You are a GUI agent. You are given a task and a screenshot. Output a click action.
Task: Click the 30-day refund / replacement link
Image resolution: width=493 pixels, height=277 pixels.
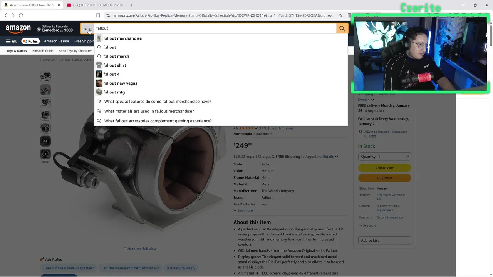tap(388, 208)
